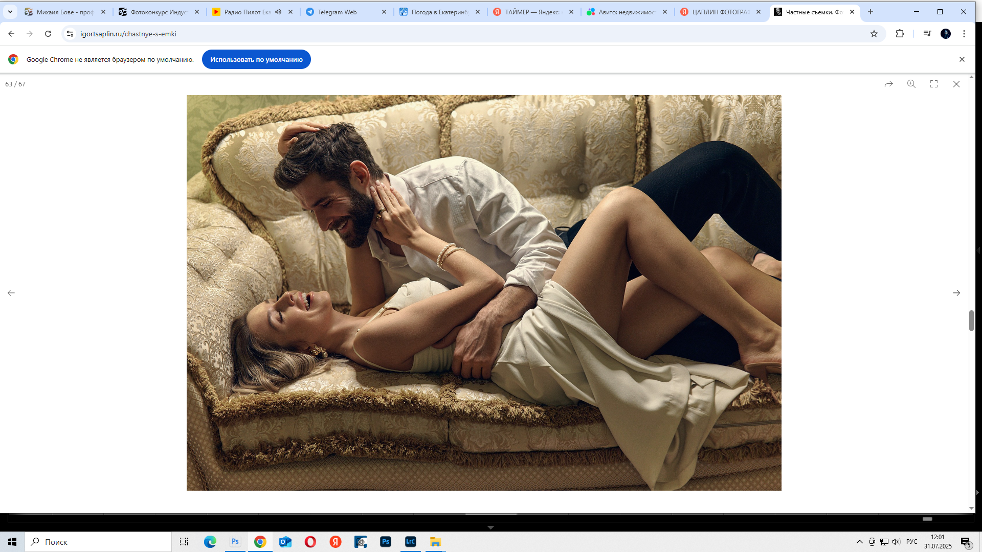The width and height of the screenshot is (982, 552).
Task: Enter fullscreen gallery view
Action: click(x=934, y=84)
